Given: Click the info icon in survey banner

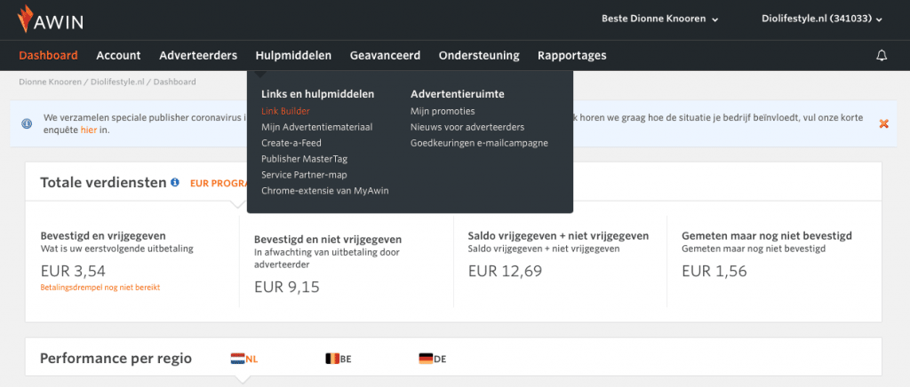Looking at the screenshot, I should (x=27, y=123).
